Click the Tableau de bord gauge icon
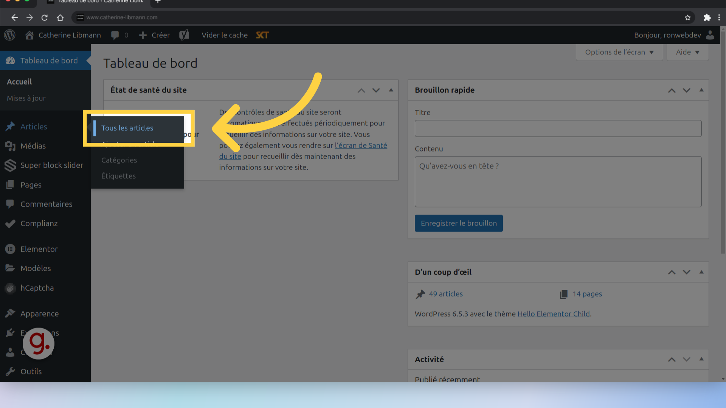This screenshot has height=408, width=726. click(10, 60)
